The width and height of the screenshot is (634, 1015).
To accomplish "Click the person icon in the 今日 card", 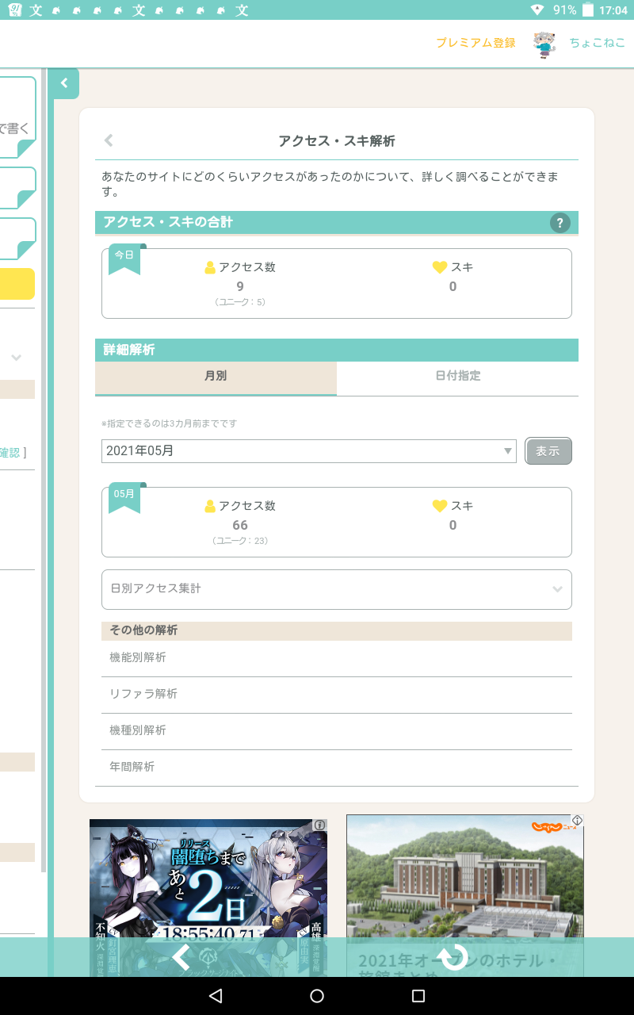I will click(x=210, y=268).
